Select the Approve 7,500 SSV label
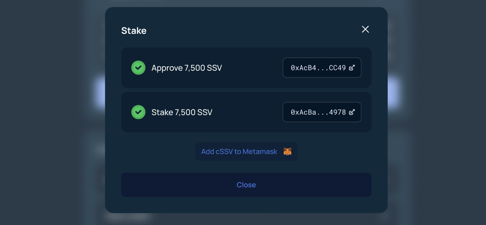Image resolution: width=486 pixels, height=225 pixels. pyautogui.click(x=187, y=68)
